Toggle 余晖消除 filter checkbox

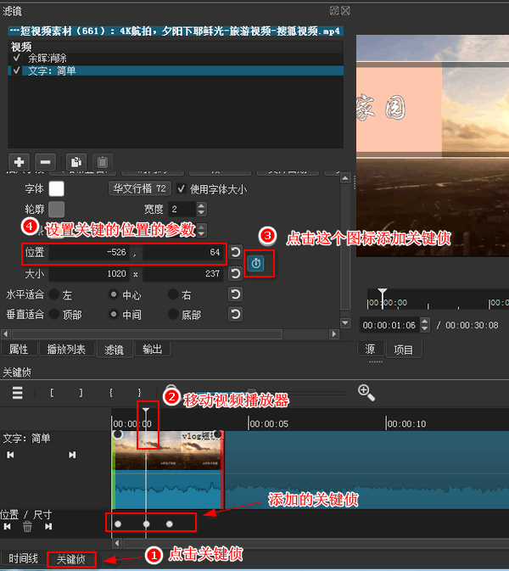(x=16, y=58)
